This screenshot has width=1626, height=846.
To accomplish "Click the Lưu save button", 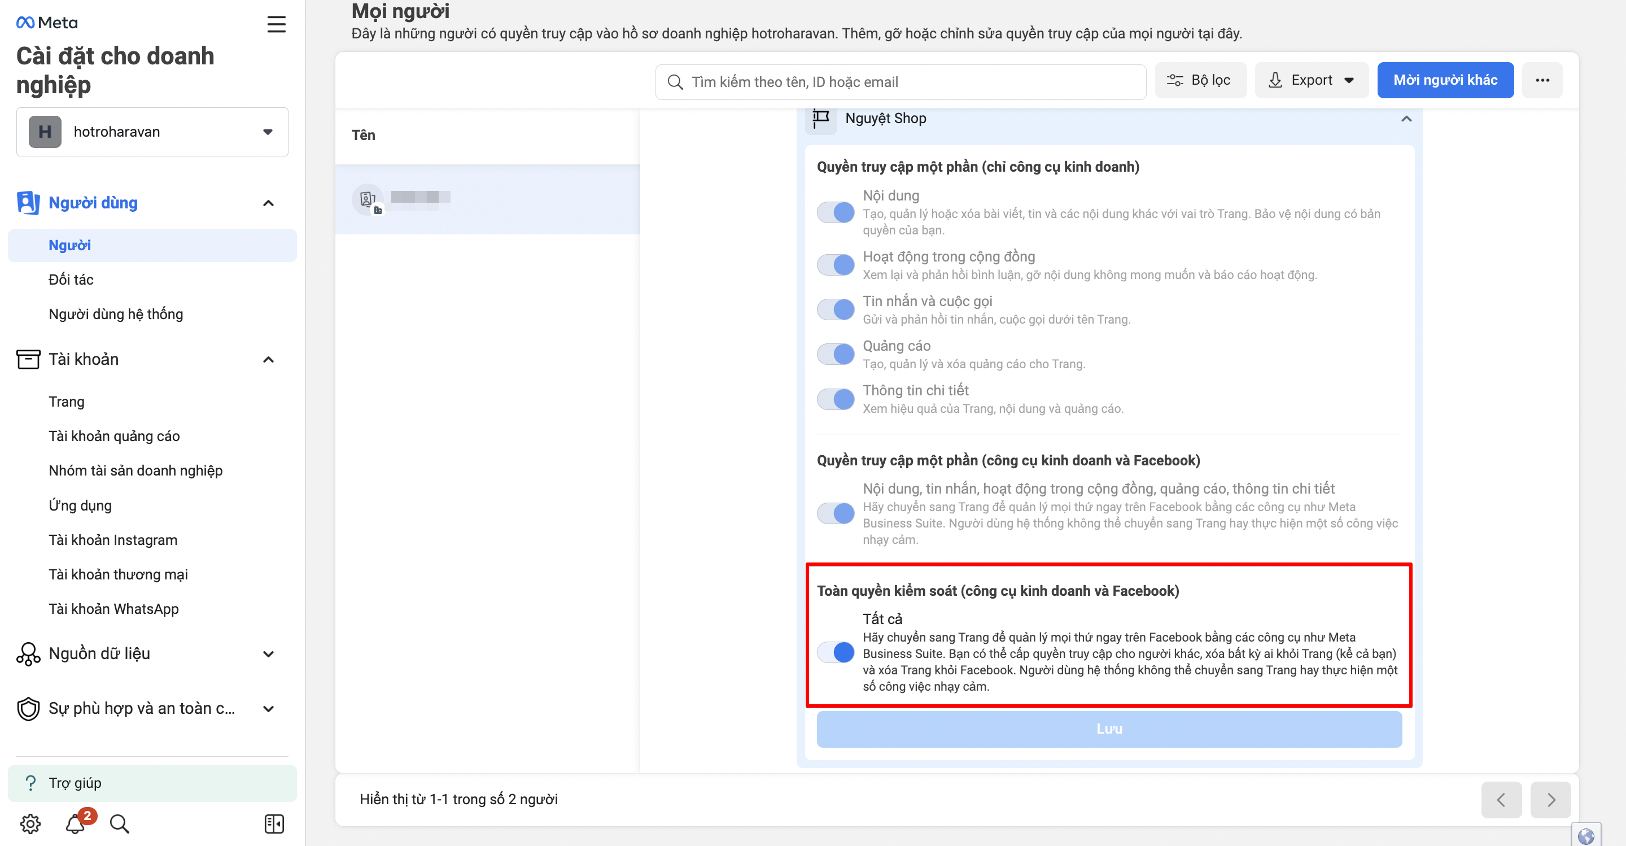I will tap(1108, 729).
